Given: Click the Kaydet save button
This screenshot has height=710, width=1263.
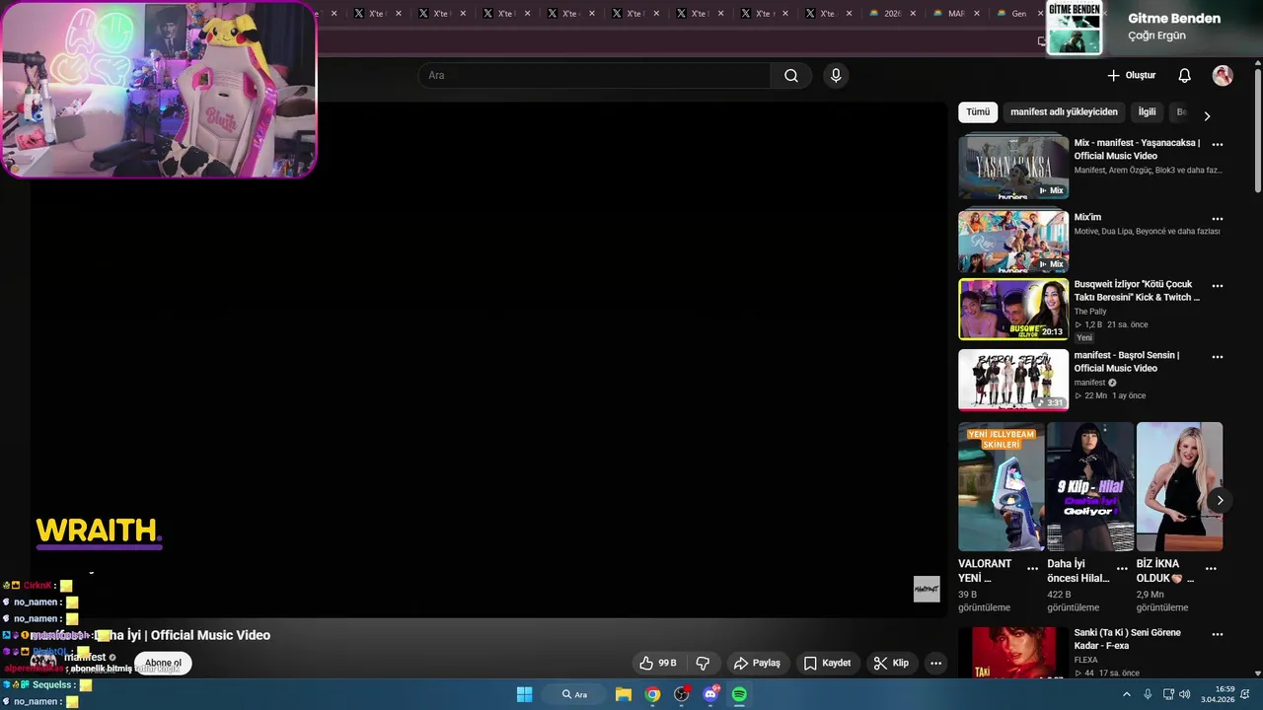Looking at the screenshot, I should (827, 664).
